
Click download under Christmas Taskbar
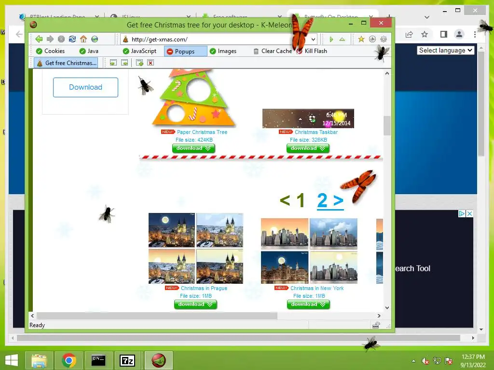point(308,148)
